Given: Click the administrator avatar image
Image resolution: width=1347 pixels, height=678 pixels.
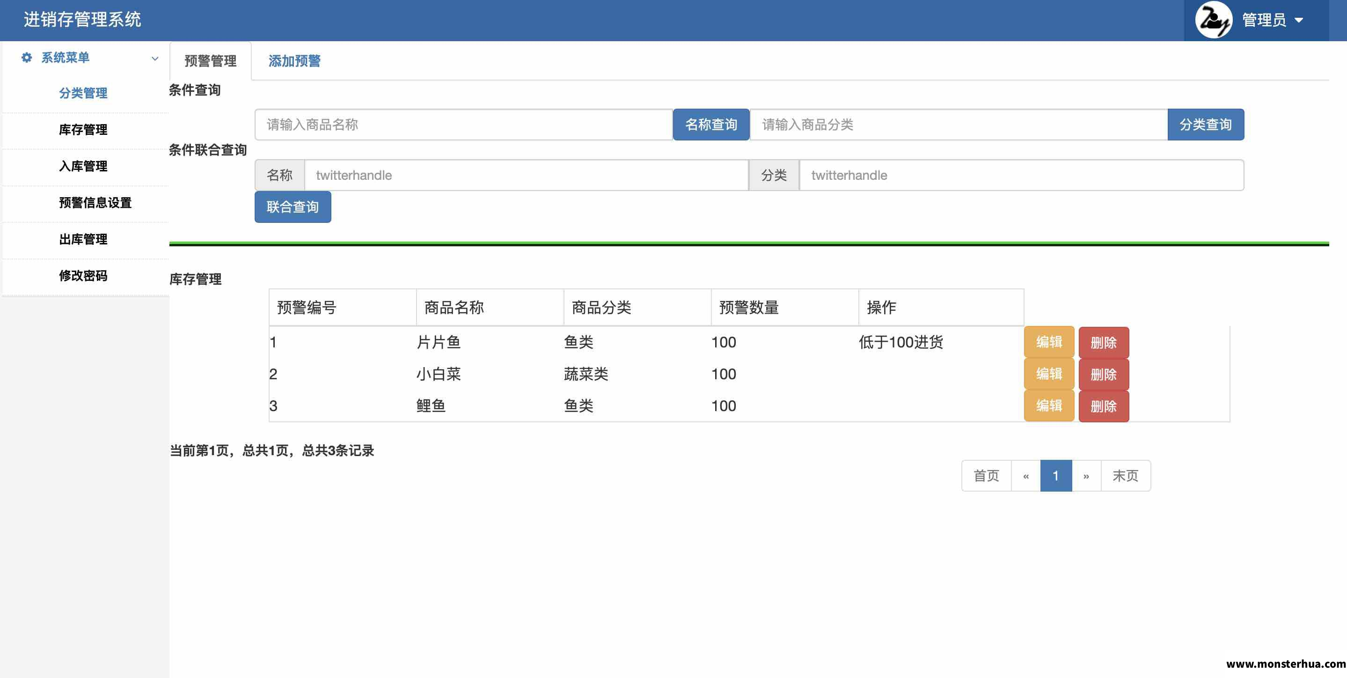Looking at the screenshot, I should click(x=1214, y=20).
